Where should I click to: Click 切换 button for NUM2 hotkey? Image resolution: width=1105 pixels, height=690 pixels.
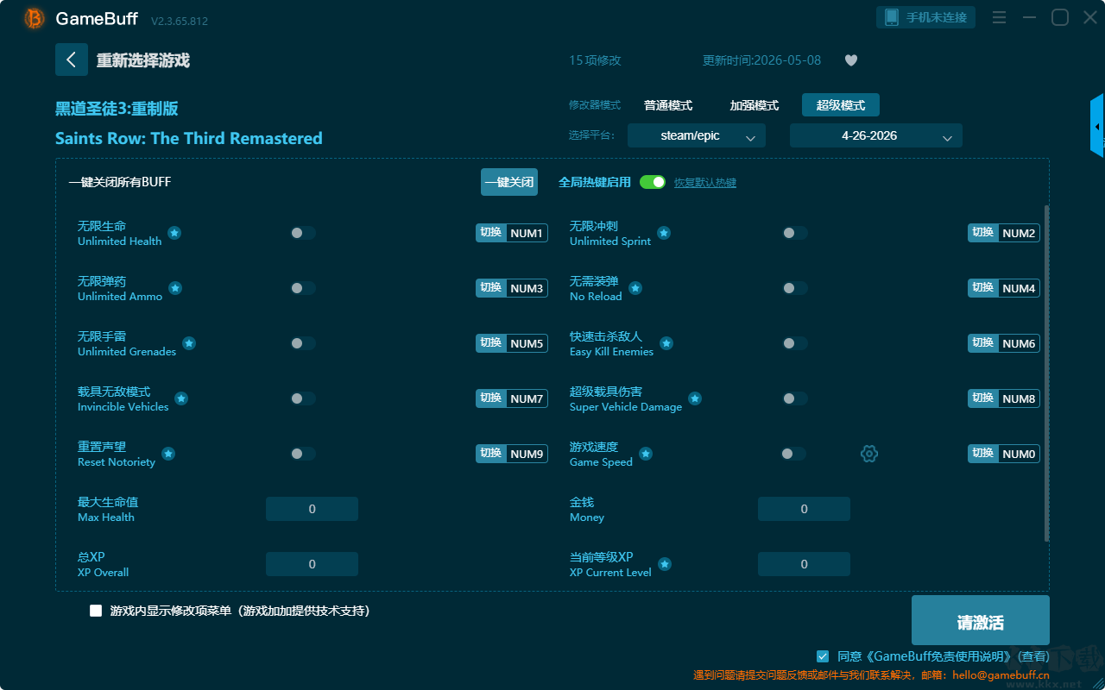coord(982,233)
